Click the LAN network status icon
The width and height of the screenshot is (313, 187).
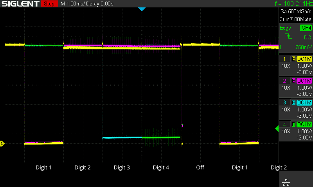286,182
